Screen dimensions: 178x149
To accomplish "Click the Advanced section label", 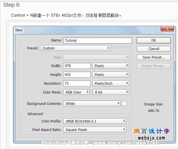I will coord(35,114).
